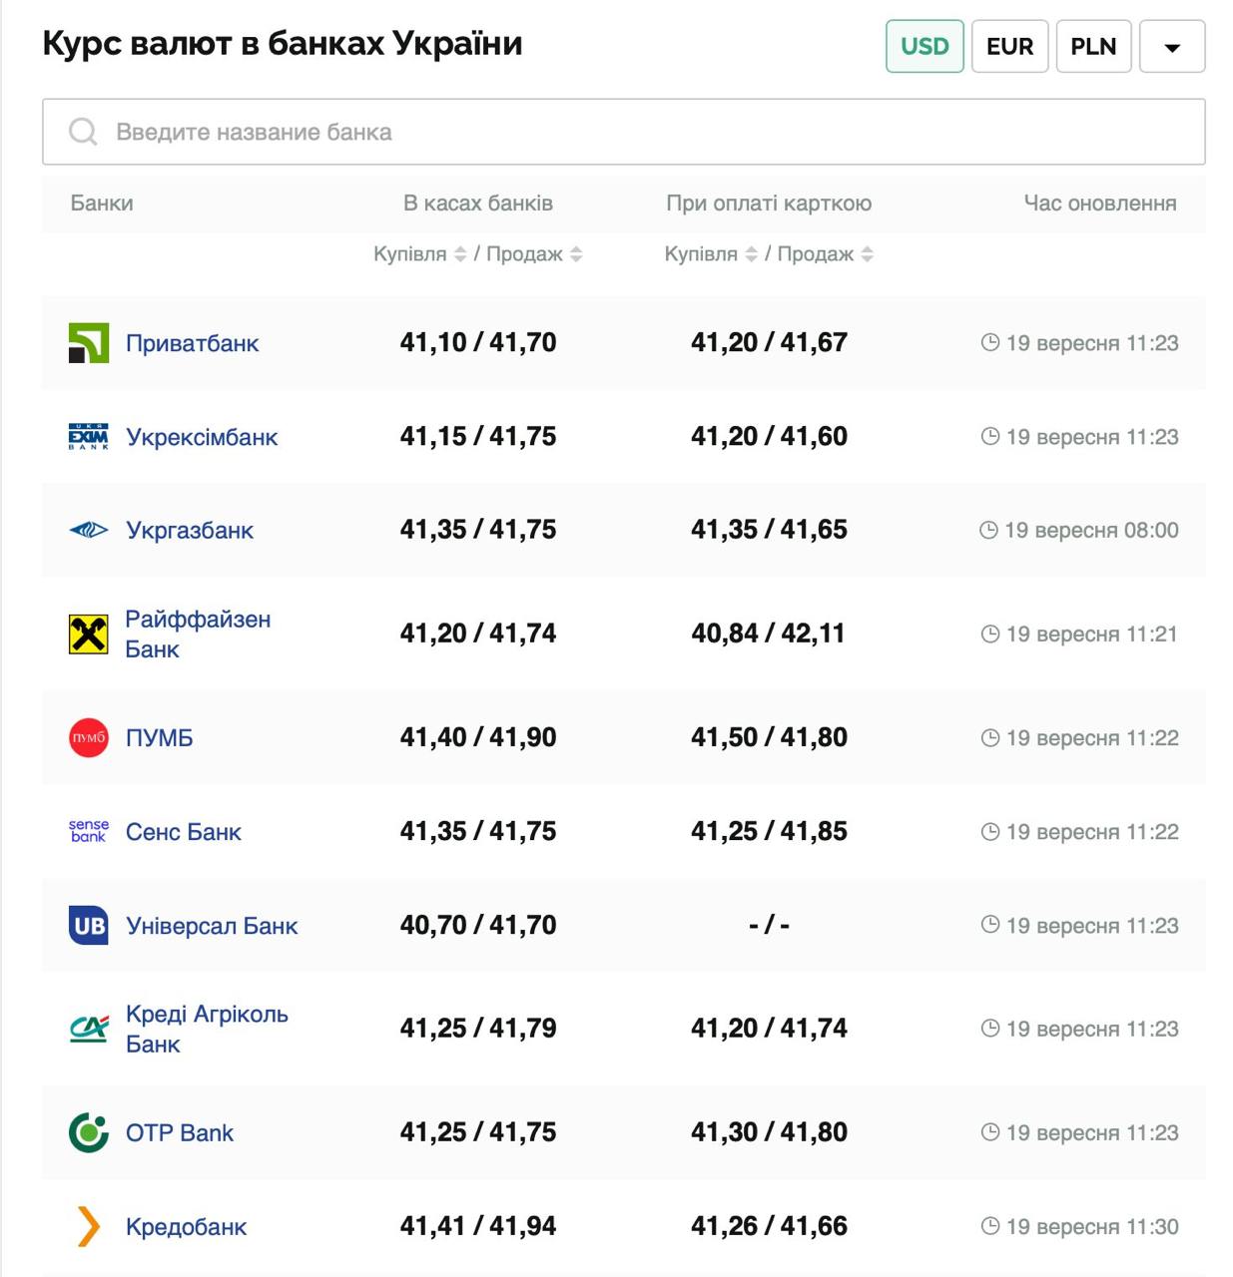
Task: Click the Sense Bank logo
Action: 88,831
